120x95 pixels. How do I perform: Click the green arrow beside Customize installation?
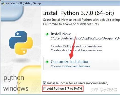(47, 62)
